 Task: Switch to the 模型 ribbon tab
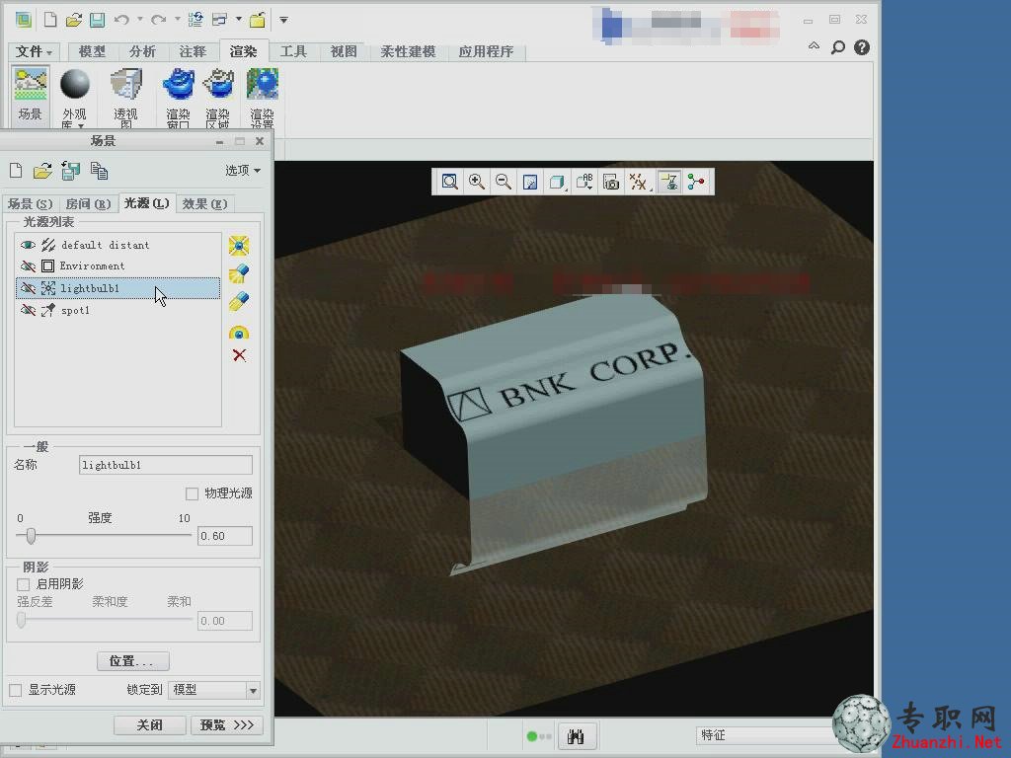[92, 51]
